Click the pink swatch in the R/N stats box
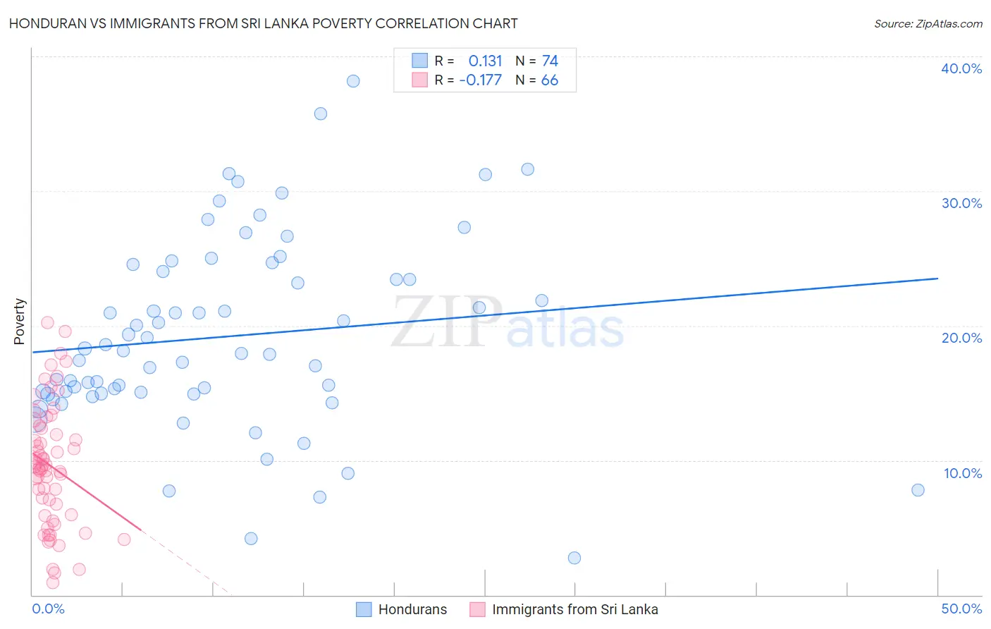This screenshot has width=991, height=629. [x=420, y=80]
